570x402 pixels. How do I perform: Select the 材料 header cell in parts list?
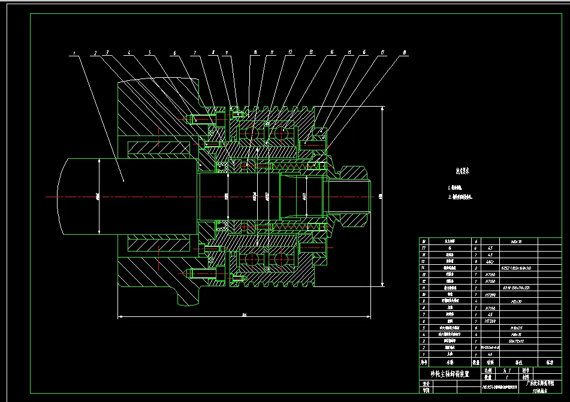(x=490, y=362)
